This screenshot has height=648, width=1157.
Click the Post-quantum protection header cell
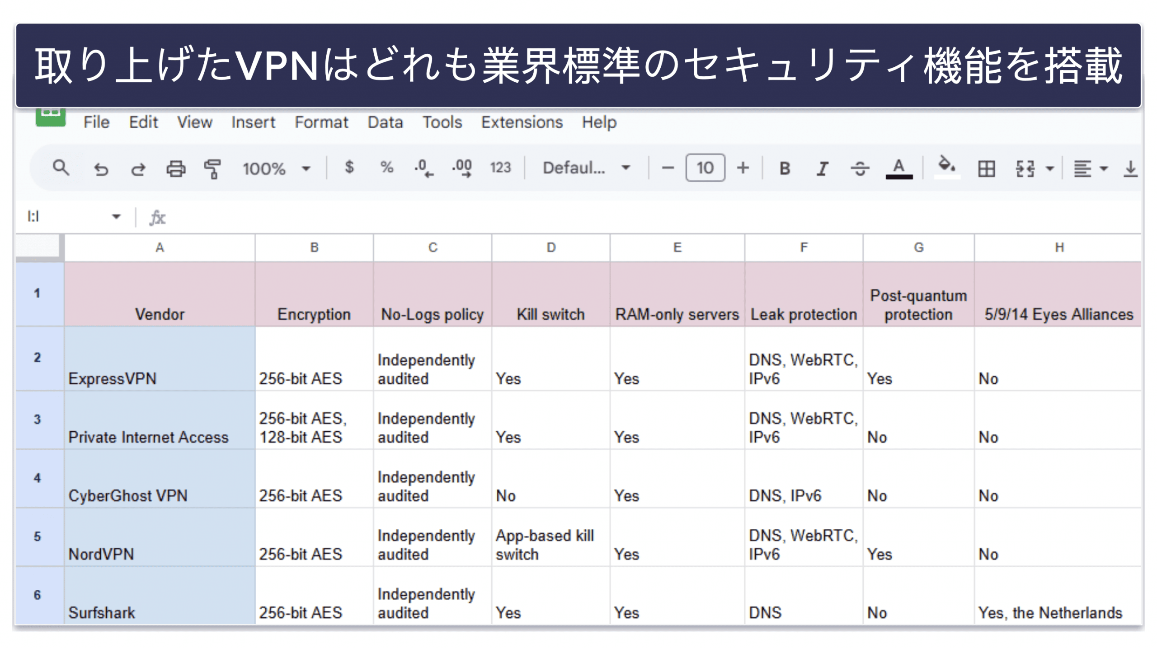point(918,294)
